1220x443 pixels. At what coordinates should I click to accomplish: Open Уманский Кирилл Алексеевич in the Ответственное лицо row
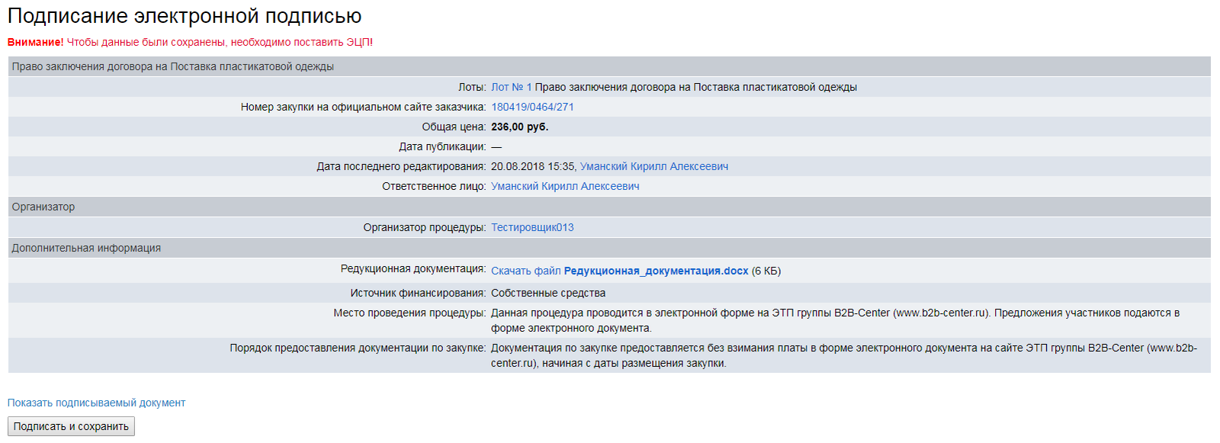[x=565, y=186]
